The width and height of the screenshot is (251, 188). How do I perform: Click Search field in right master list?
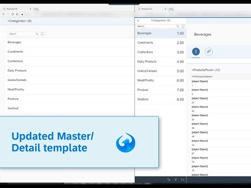point(156,26)
